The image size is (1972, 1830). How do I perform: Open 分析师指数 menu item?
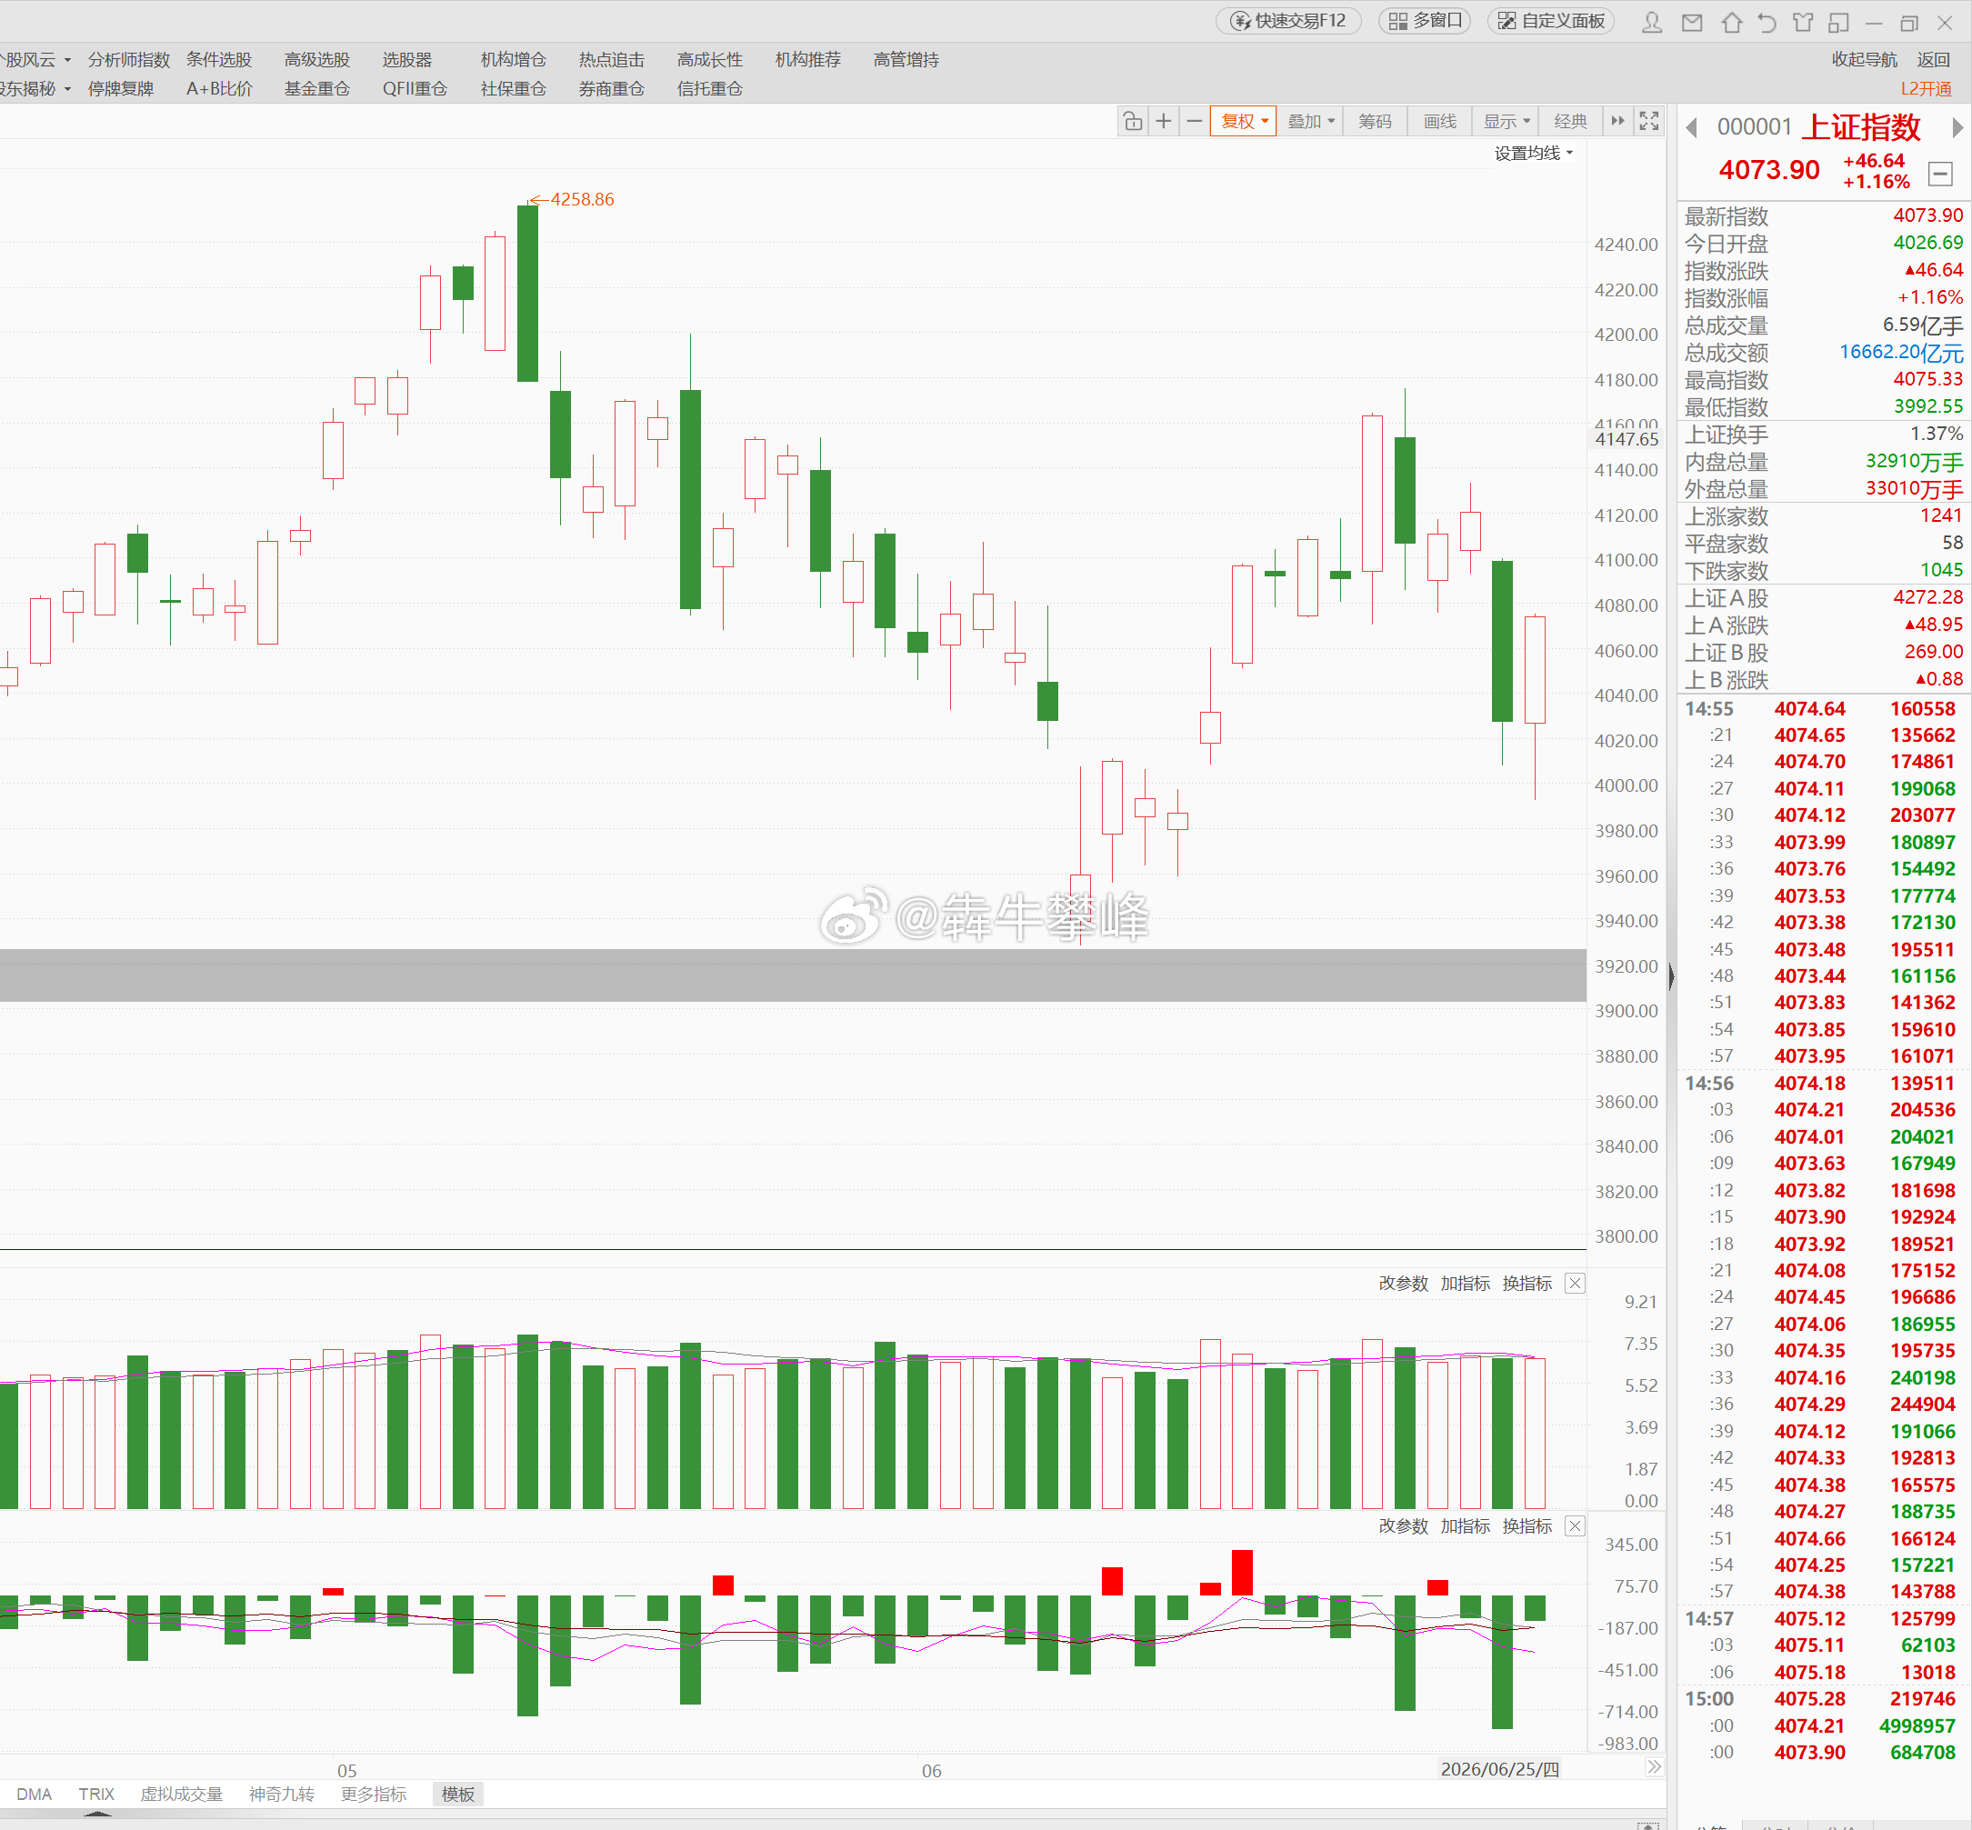[129, 59]
